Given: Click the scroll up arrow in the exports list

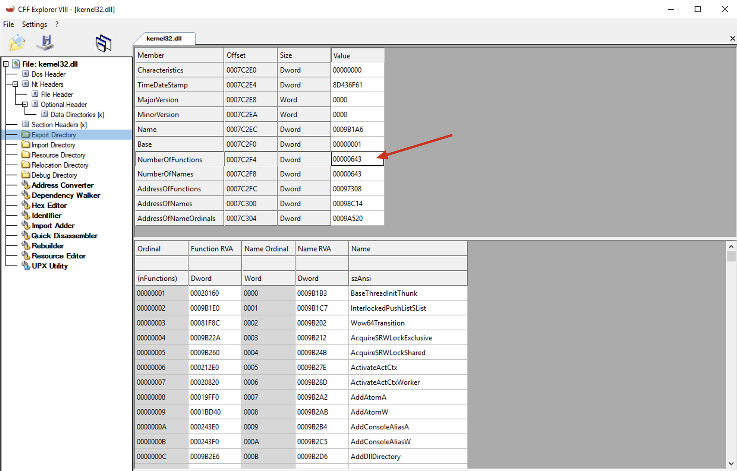Looking at the screenshot, I should coord(731,247).
